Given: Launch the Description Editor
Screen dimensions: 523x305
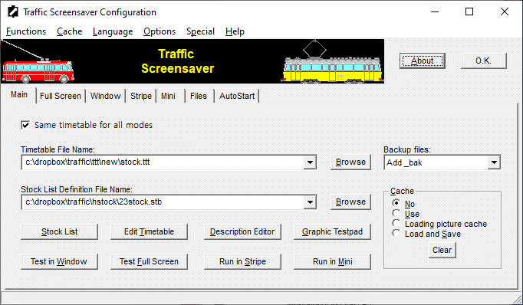Looking at the screenshot, I should click(x=242, y=231).
